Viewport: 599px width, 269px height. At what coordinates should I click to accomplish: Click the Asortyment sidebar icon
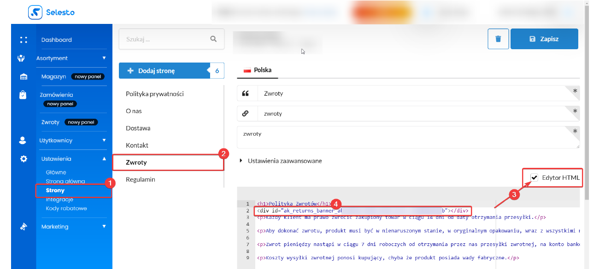21,58
